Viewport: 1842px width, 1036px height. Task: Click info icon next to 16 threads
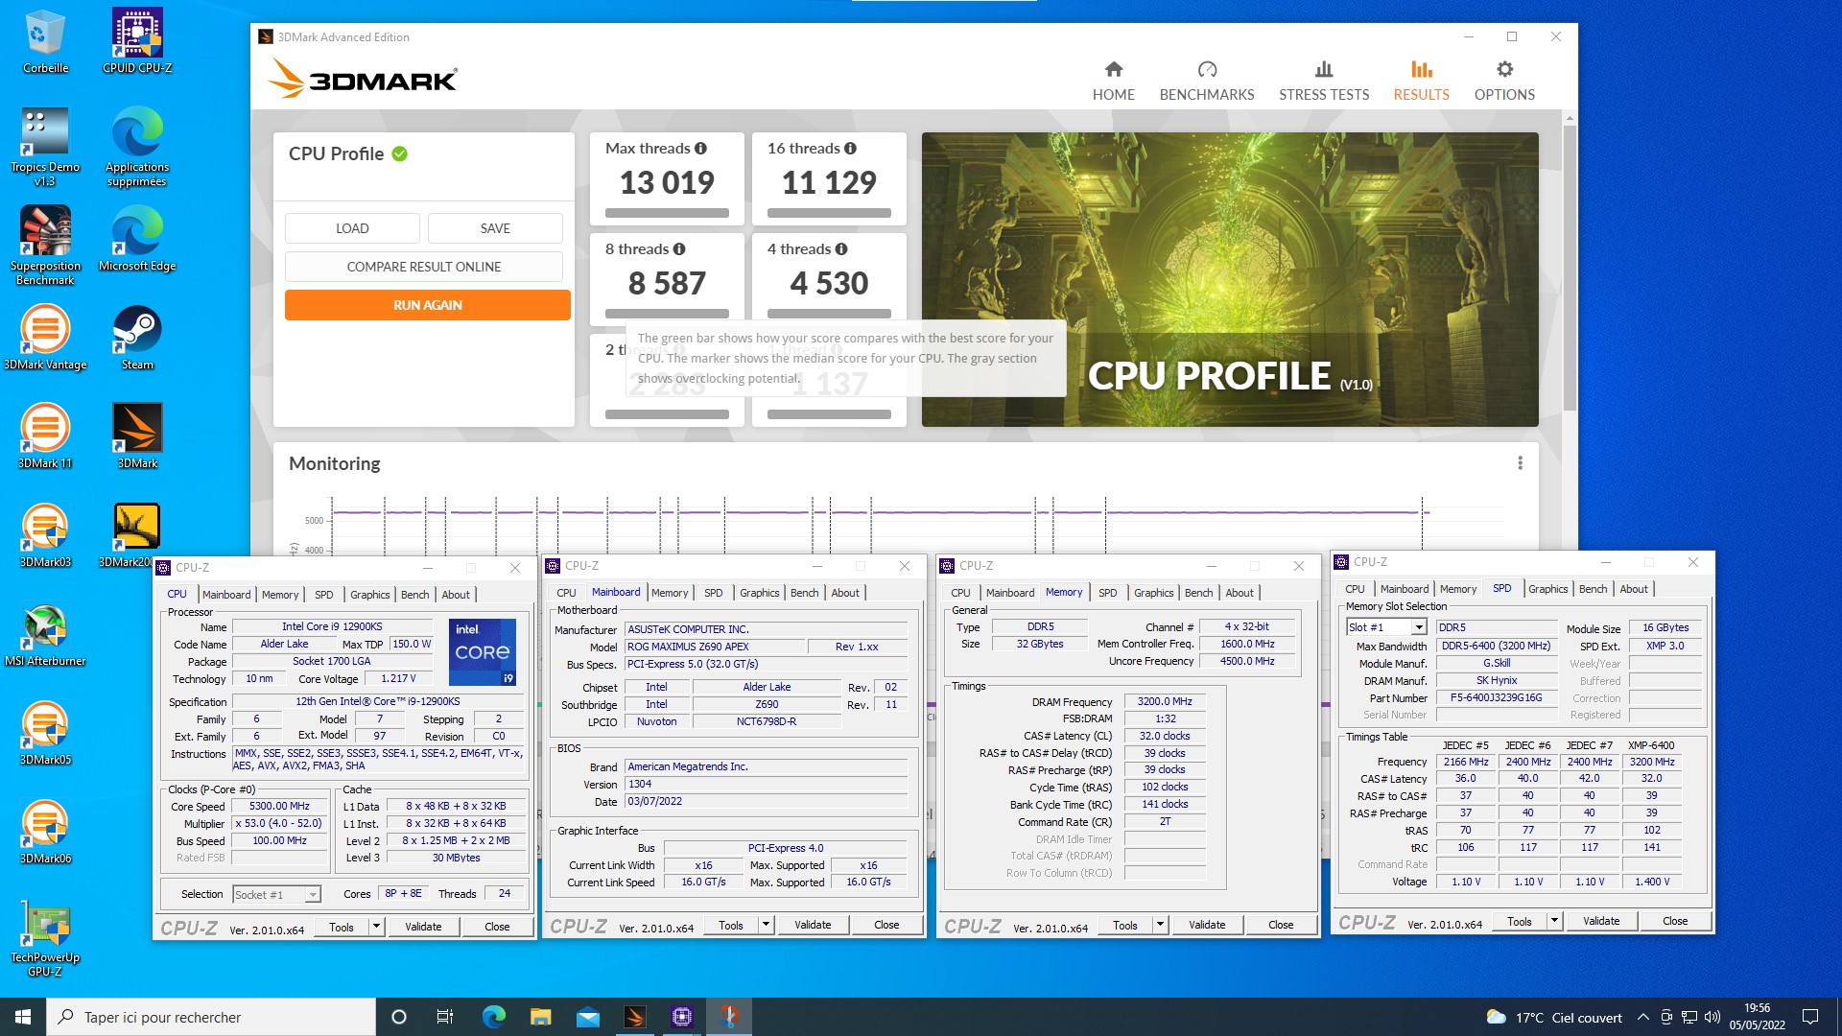pyautogui.click(x=850, y=149)
